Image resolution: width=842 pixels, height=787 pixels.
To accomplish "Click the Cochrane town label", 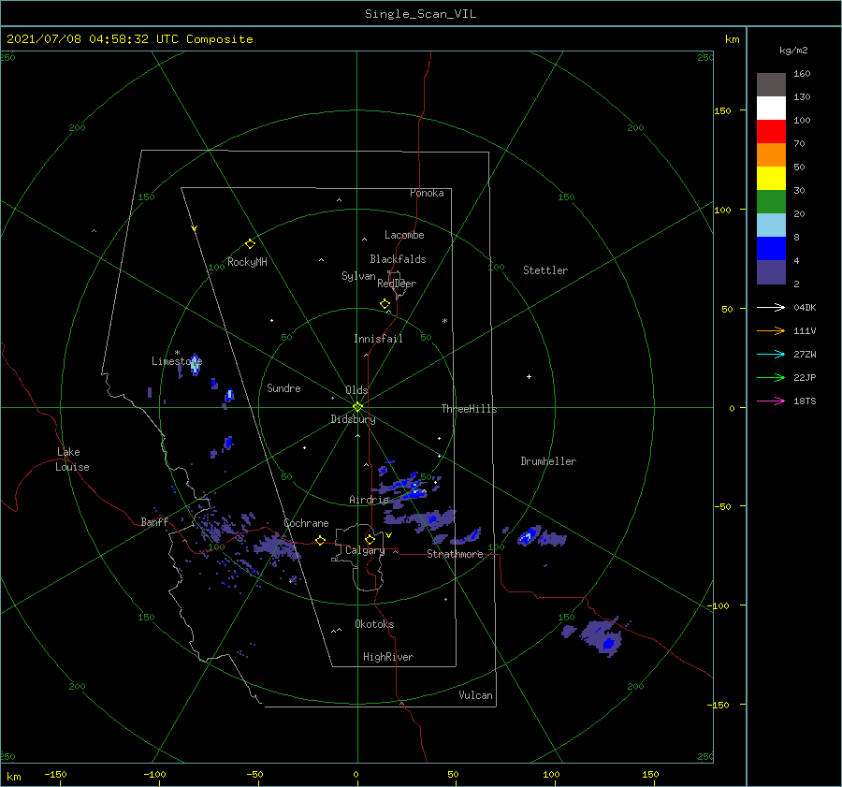I will (306, 523).
